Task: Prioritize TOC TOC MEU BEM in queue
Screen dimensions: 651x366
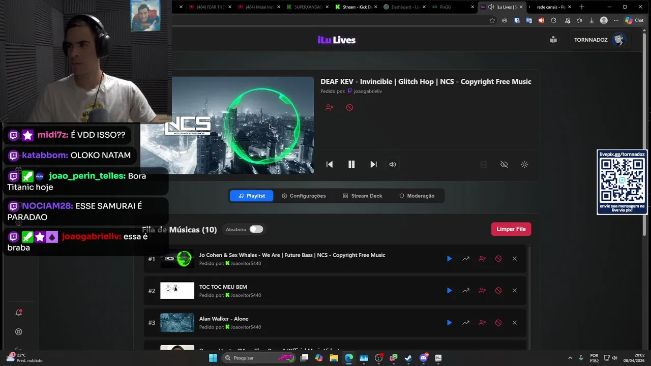Action: click(466, 291)
